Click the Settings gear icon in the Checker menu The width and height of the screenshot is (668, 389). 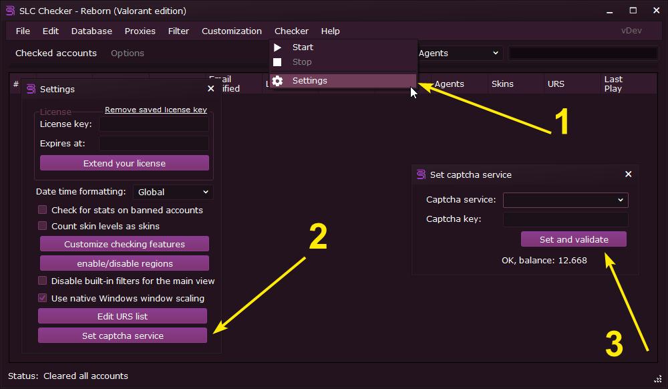pos(277,80)
